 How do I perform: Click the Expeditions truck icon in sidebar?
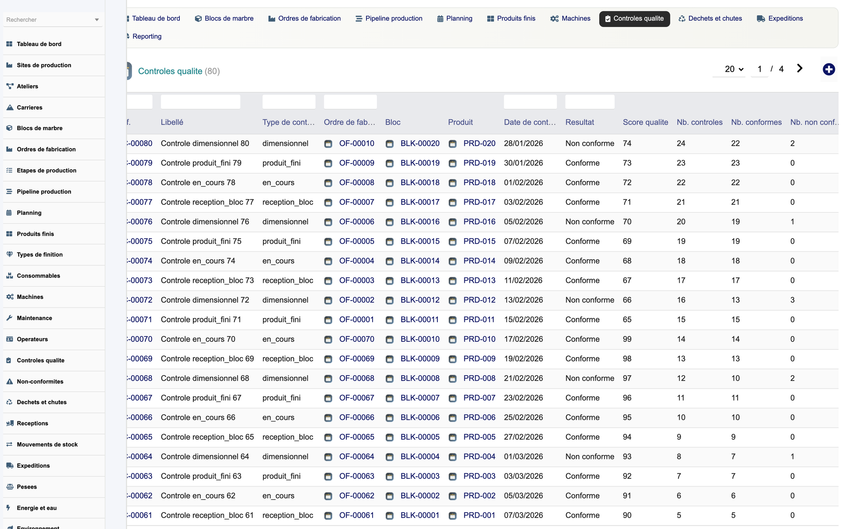(10, 465)
